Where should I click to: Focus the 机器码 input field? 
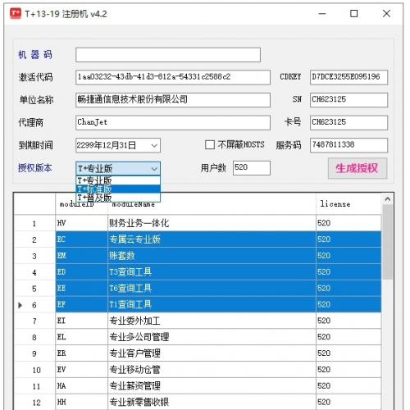point(168,55)
